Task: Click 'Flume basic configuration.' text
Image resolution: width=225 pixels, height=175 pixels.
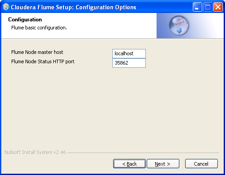Action: [39, 28]
